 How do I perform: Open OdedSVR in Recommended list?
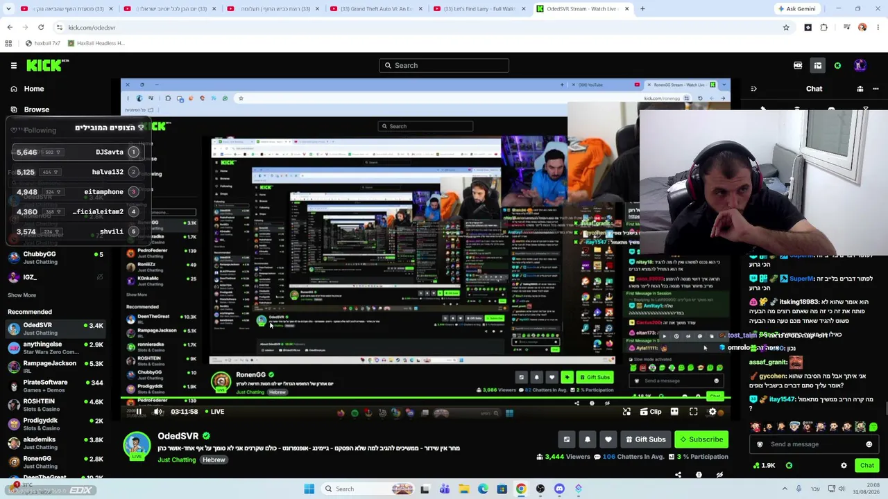55,329
